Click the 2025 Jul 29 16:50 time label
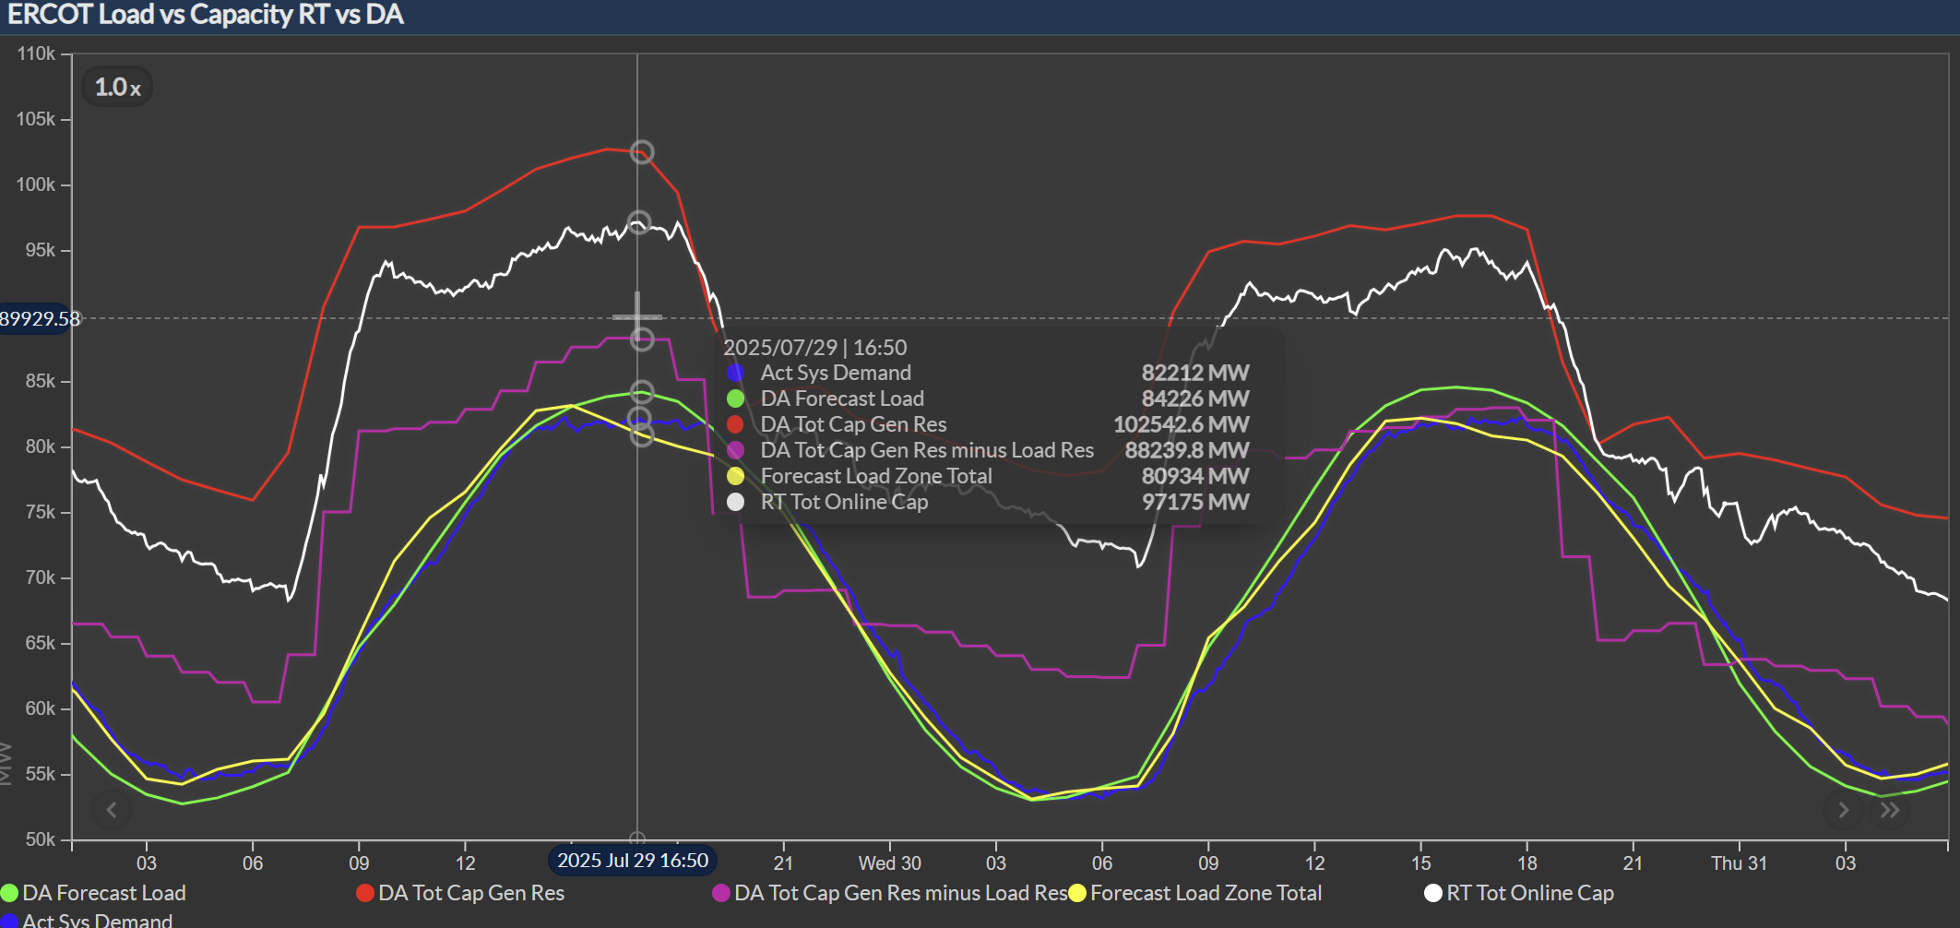Viewport: 1960px width, 928px height. [x=633, y=861]
